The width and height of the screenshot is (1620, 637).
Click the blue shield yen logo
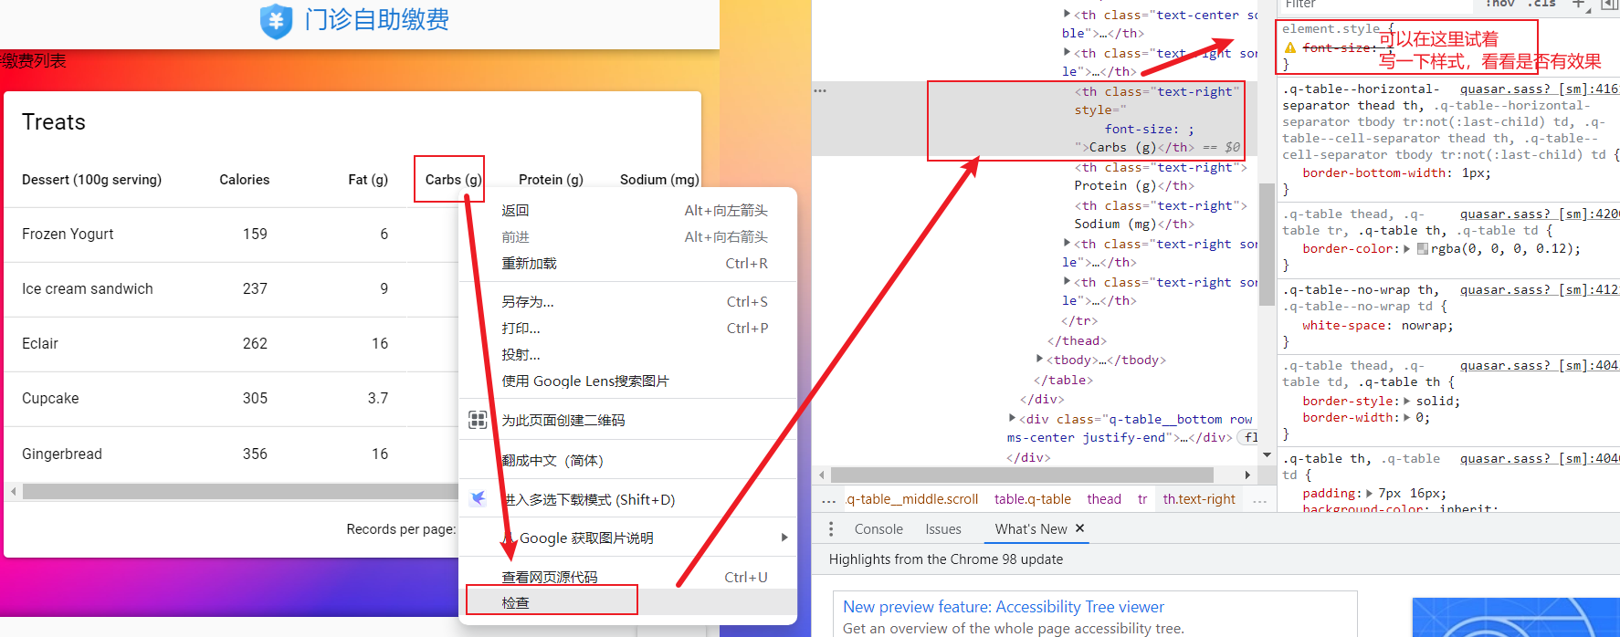276,20
